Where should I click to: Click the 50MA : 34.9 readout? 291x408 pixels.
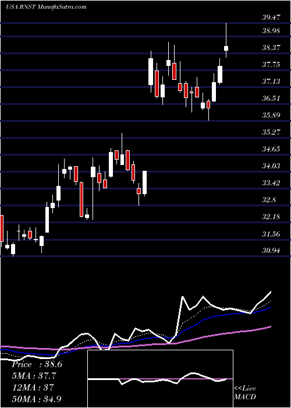click(37, 399)
